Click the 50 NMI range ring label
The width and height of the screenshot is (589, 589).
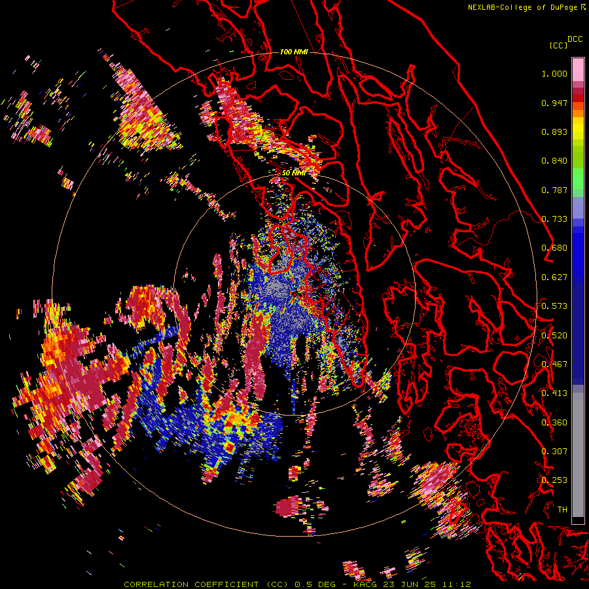294,173
